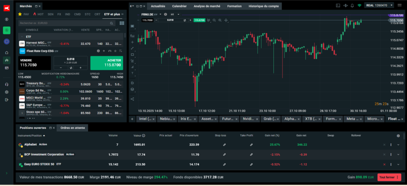Open the Actualités tab
Screen dimensions: 407x186
pos(158,6)
